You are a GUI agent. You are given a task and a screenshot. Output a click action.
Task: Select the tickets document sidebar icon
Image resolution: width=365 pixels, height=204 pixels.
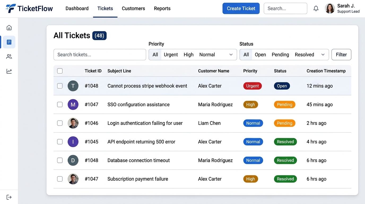click(x=9, y=42)
